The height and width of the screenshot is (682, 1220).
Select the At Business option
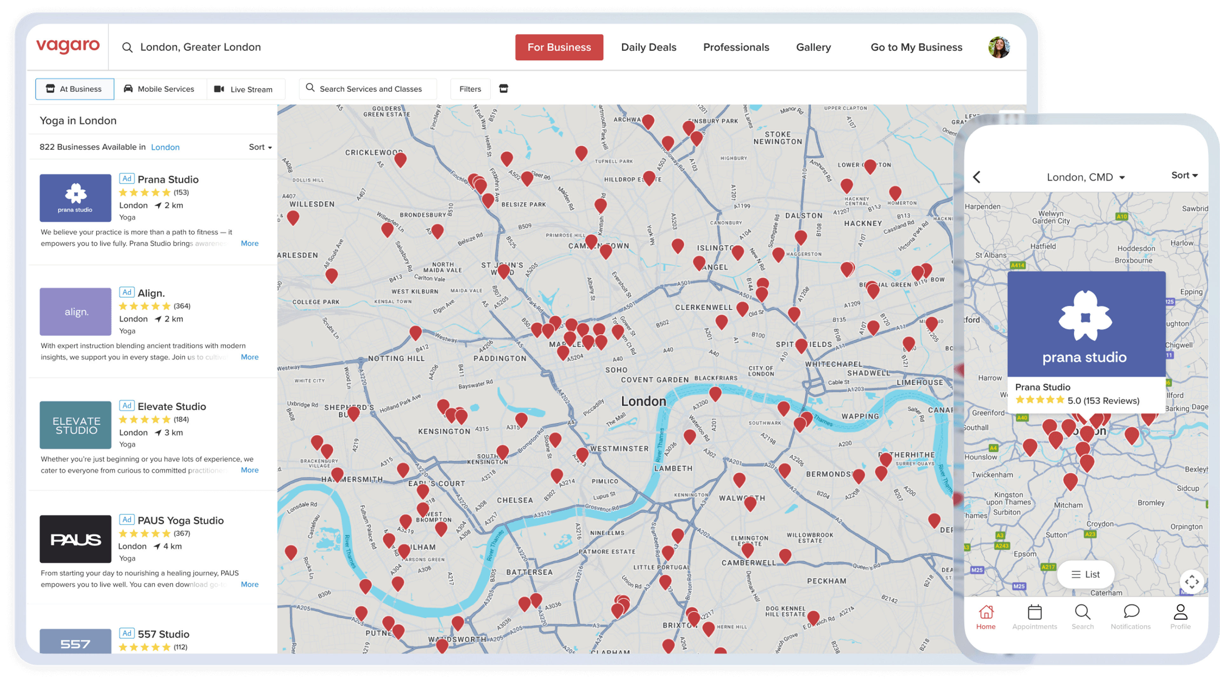click(74, 89)
